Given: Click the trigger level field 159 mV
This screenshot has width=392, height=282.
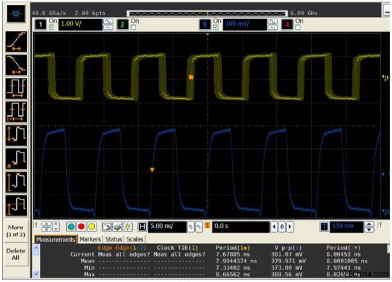Looking at the screenshot, I should [346, 227].
